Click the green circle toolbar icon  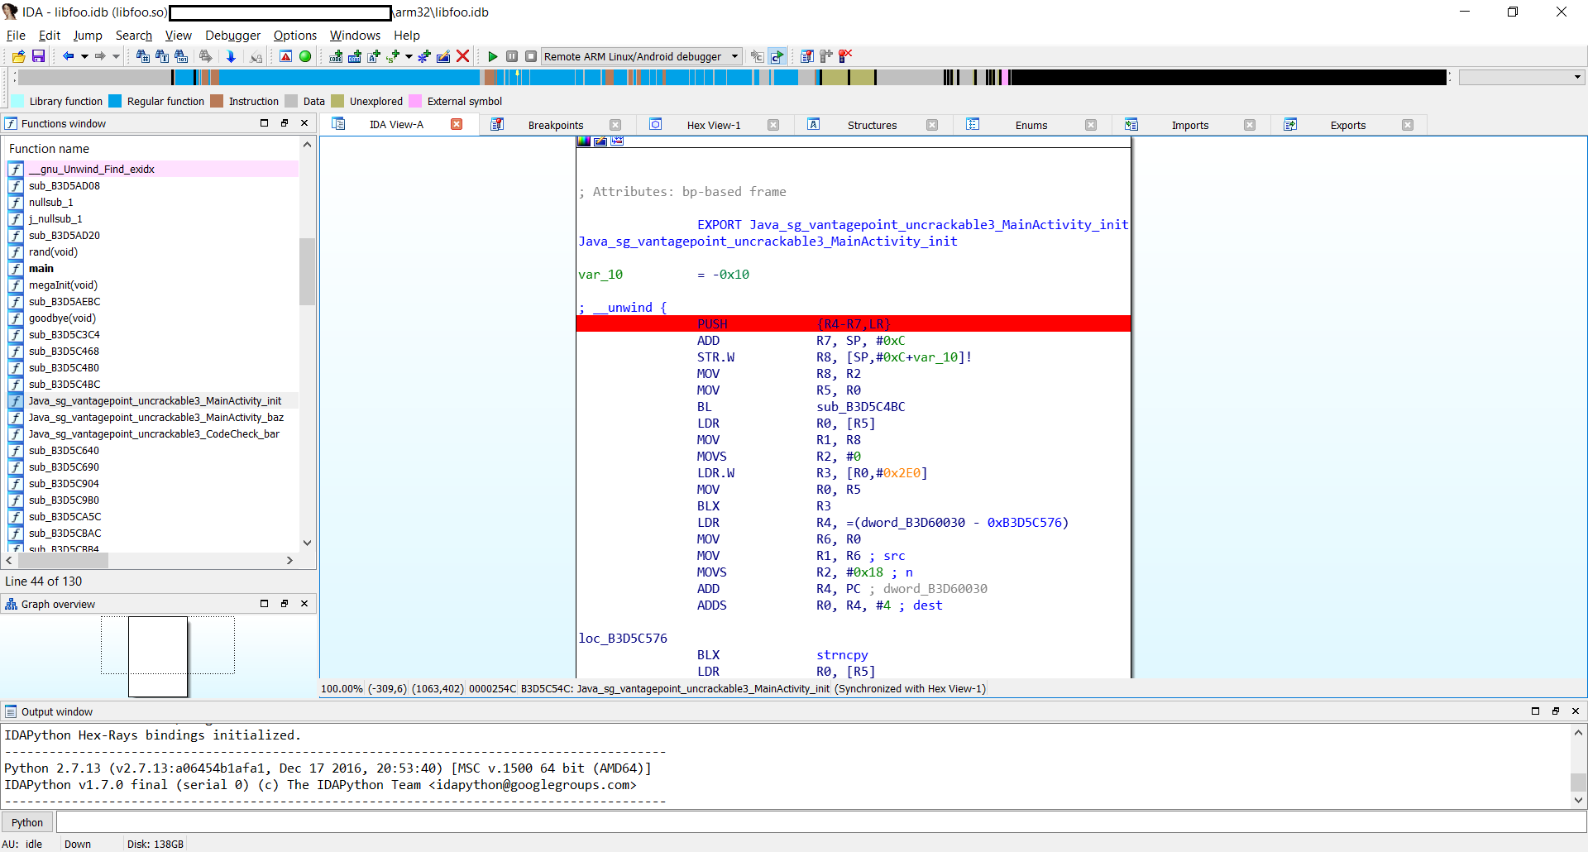coord(305,56)
